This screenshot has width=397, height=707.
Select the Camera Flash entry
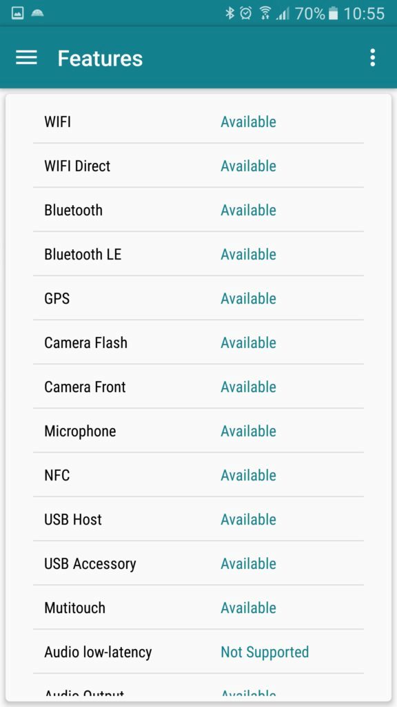point(198,342)
